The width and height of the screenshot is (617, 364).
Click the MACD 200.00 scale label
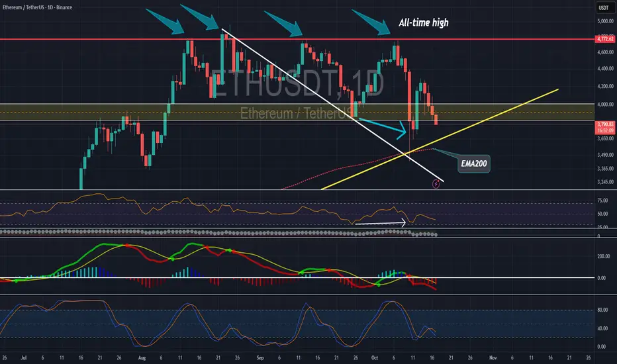pos(604,256)
